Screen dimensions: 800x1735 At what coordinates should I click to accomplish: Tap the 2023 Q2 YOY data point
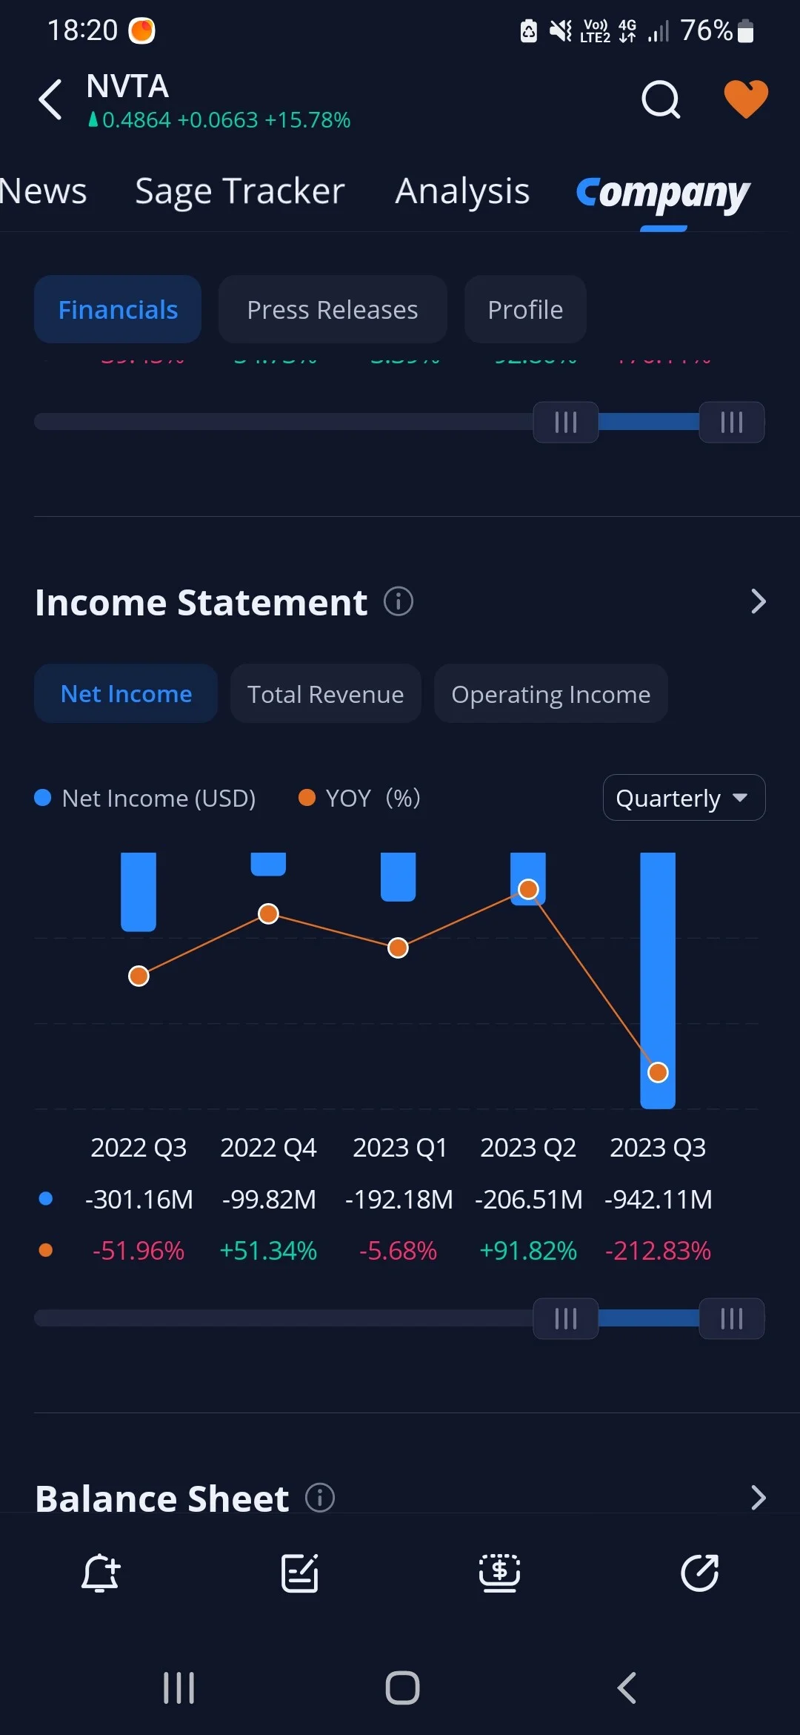528,889
